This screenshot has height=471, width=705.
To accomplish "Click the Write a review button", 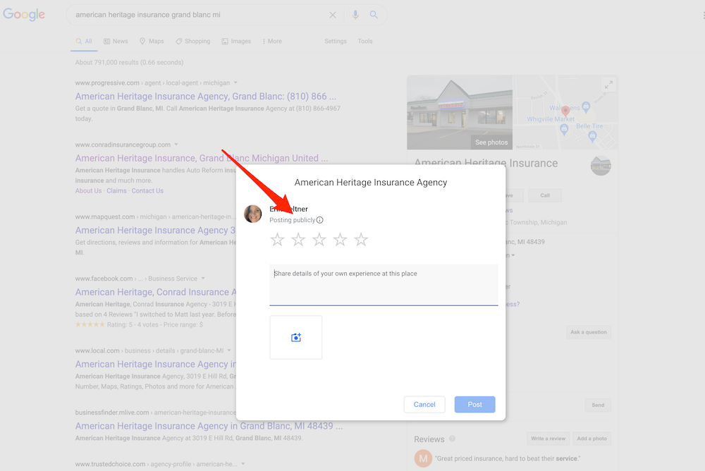I will click(x=548, y=439).
